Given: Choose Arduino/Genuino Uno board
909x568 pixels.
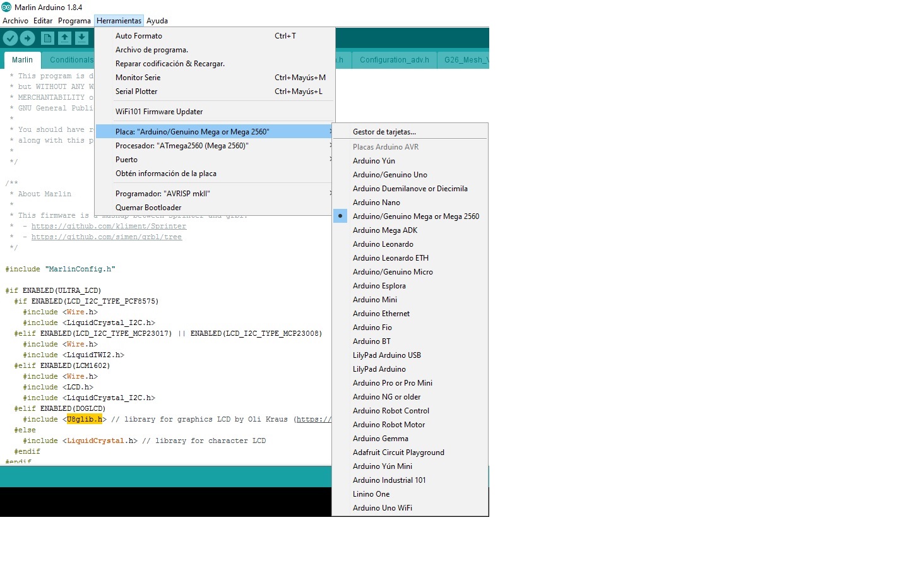Looking at the screenshot, I should click(389, 175).
